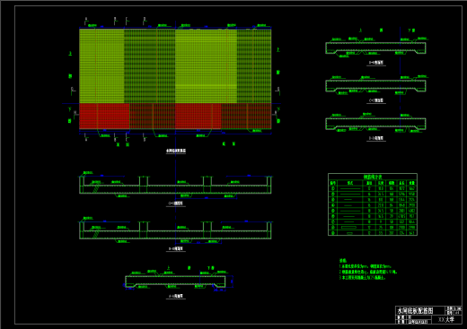Click the rebar schedule table title row
467x329 pixels.
point(373,177)
